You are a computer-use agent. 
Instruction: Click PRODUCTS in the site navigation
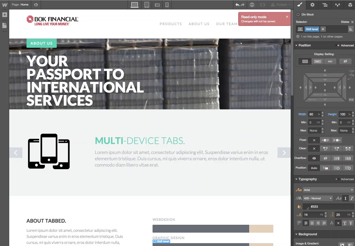pos(171,24)
